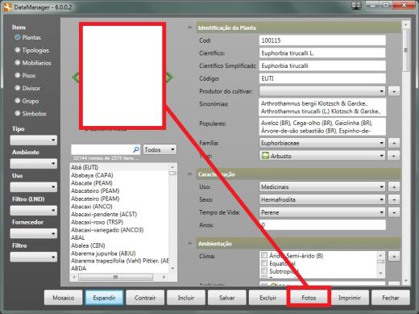This screenshot has width=419, height=314.
Task: Add new Uso entry with plus button
Action: tap(394, 186)
